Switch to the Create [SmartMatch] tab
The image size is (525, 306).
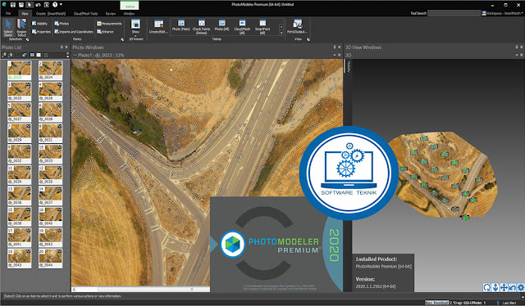(x=51, y=14)
